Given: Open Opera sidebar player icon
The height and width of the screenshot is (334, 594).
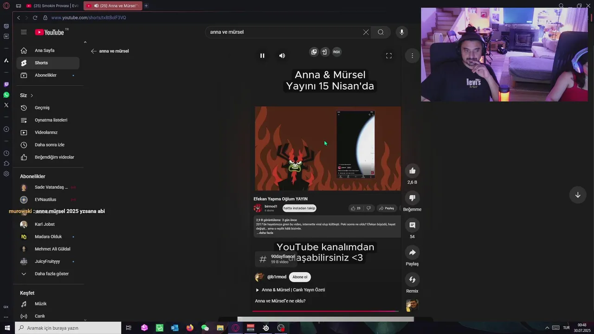Looking at the screenshot, I should coord(6,129).
